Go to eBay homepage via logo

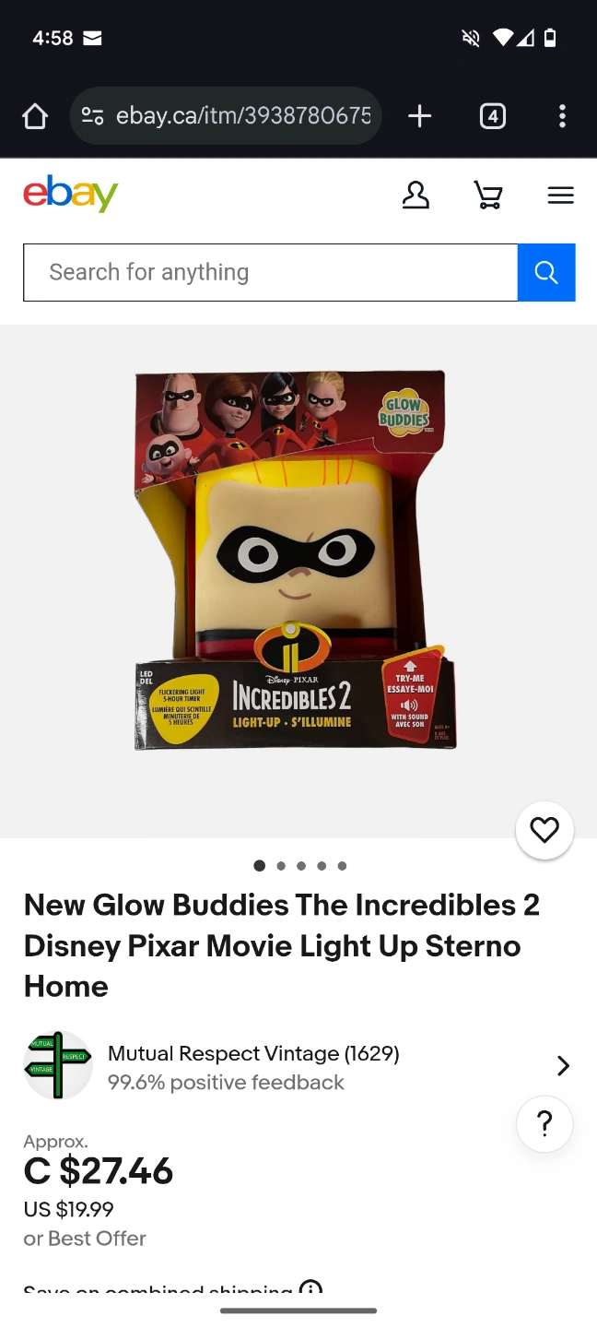coord(71,194)
